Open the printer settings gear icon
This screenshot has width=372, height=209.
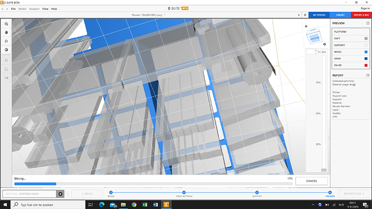coord(60,194)
